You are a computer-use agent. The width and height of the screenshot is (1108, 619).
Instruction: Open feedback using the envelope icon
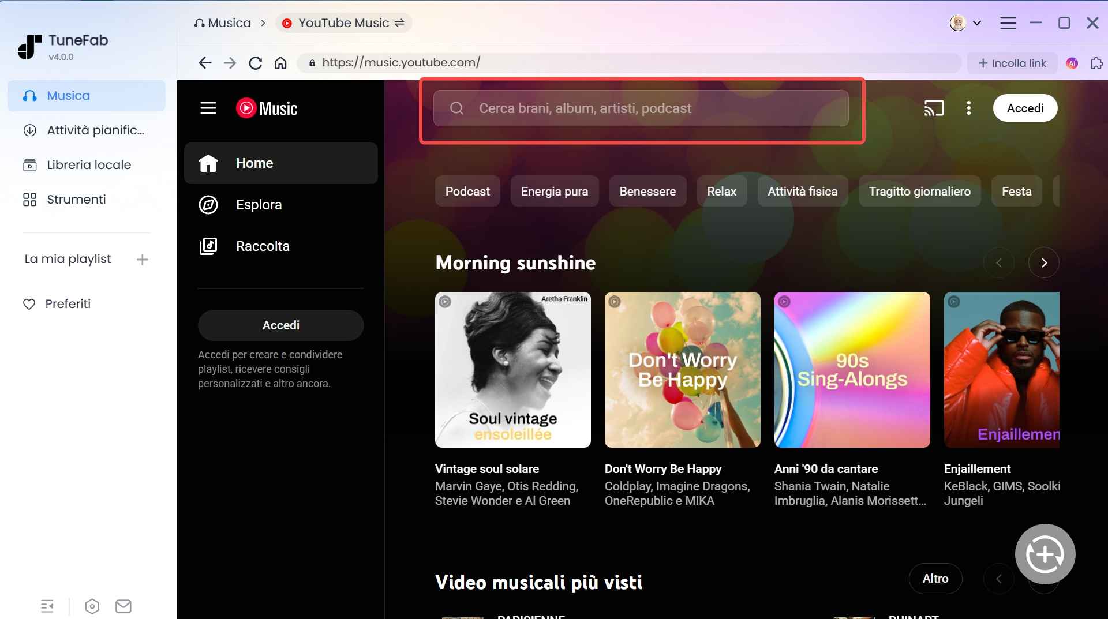[123, 606]
